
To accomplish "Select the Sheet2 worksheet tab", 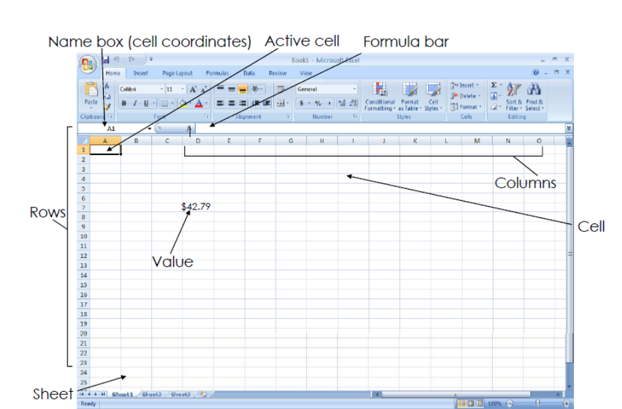I will (x=152, y=394).
